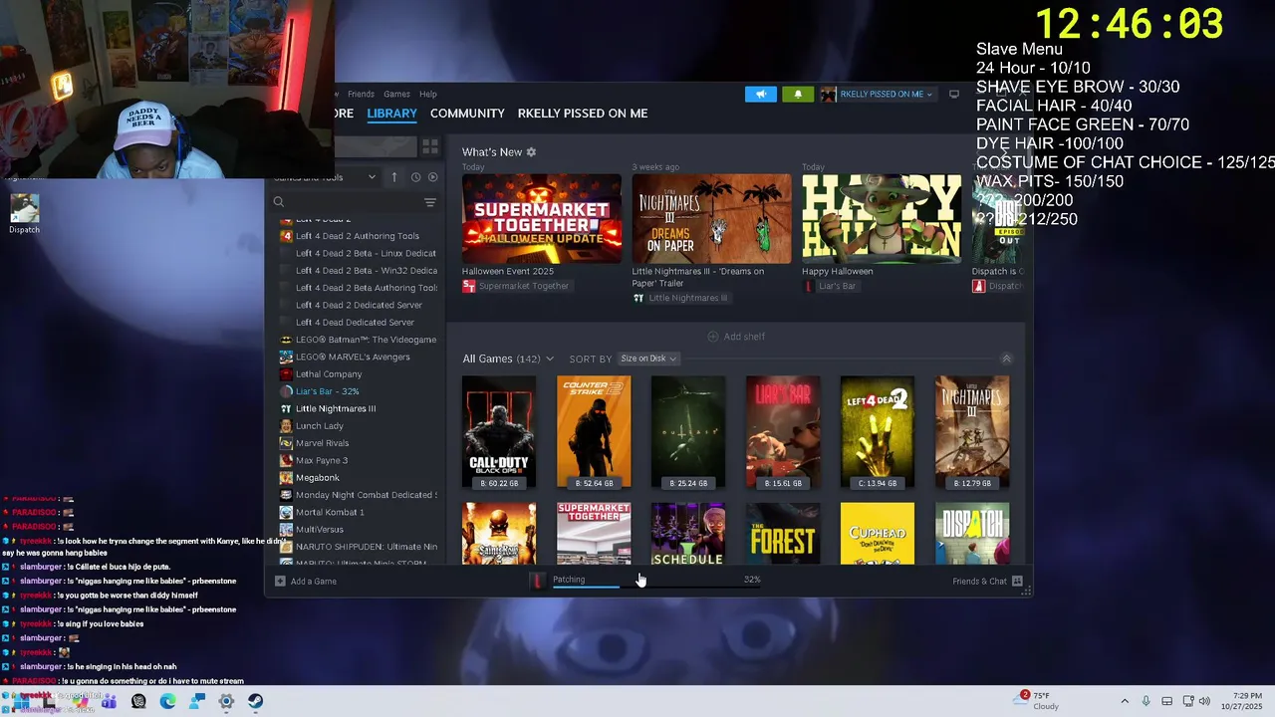Toggle sort by recent activity clock icon
Screen dimensions: 1275x717
pos(415,177)
